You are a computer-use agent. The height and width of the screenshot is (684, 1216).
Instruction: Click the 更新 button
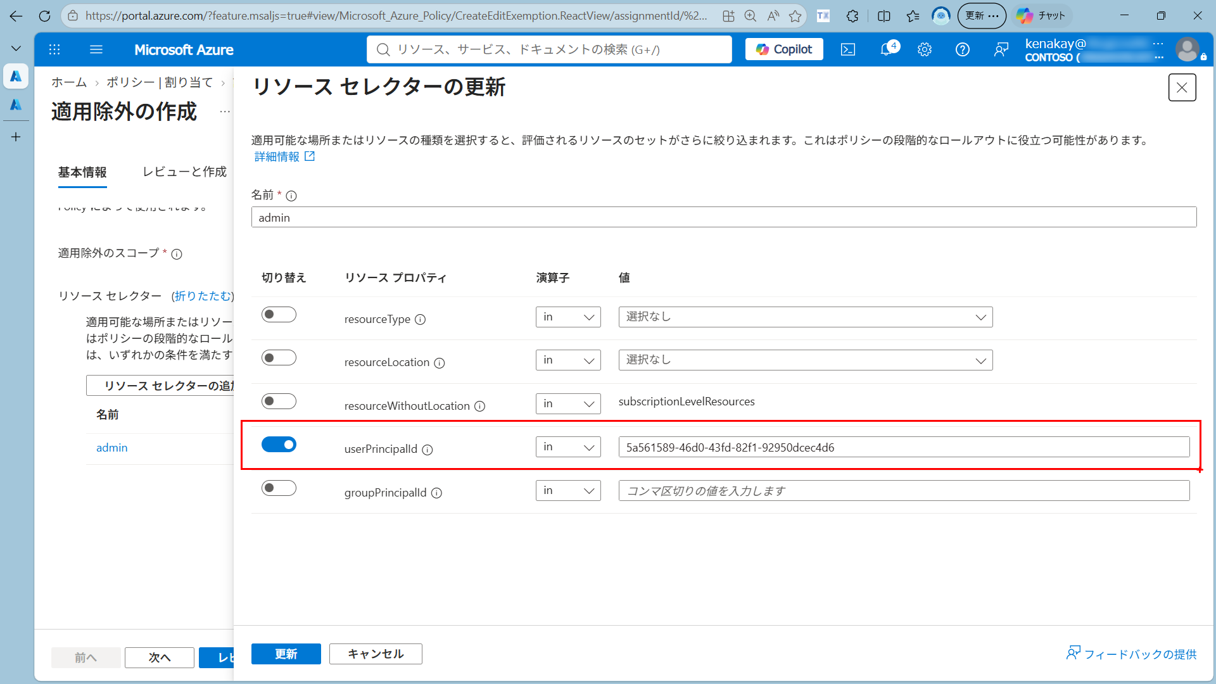[x=286, y=654]
